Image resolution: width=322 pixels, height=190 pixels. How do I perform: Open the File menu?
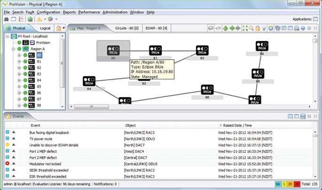7,12
